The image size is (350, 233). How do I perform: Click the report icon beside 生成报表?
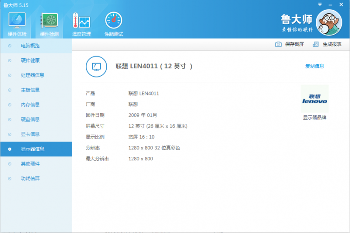click(x=315, y=44)
